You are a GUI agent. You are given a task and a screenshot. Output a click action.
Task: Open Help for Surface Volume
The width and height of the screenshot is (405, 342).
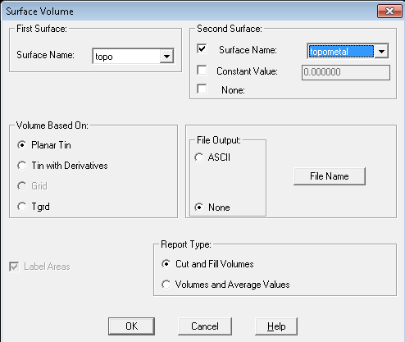tap(276, 326)
